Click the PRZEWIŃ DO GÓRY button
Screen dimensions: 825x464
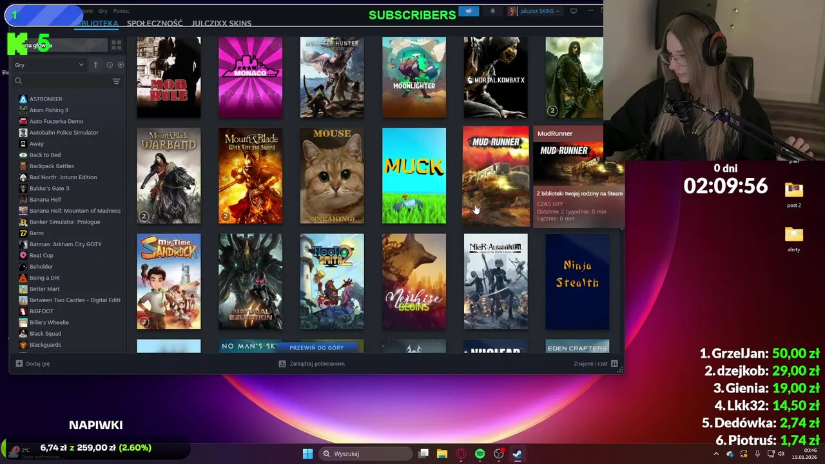pos(316,347)
